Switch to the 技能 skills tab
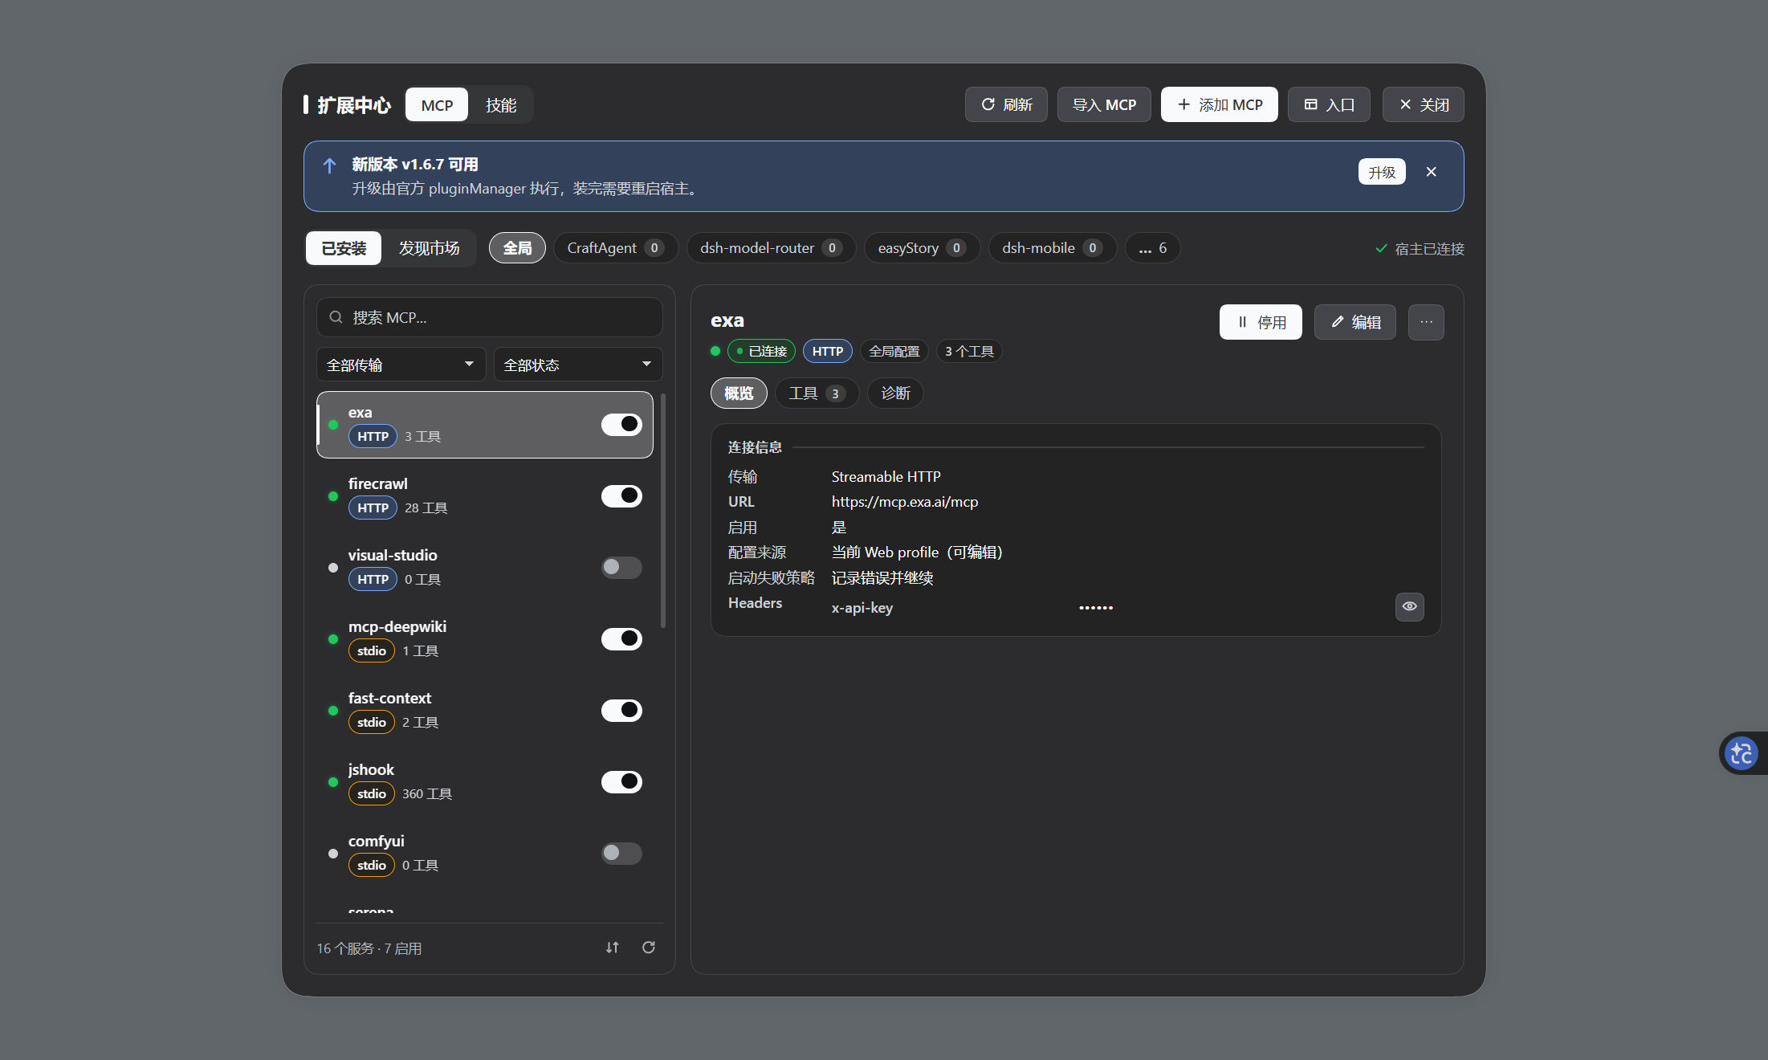Image resolution: width=1768 pixels, height=1060 pixels. click(500, 105)
